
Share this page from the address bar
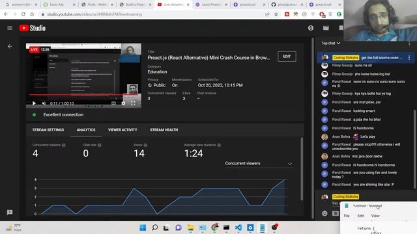pos(267,14)
